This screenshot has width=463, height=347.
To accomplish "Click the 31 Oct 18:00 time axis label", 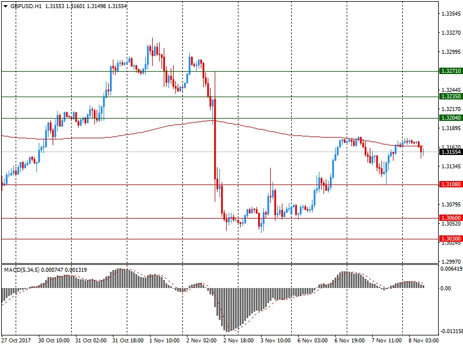I will [x=128, y=341].
